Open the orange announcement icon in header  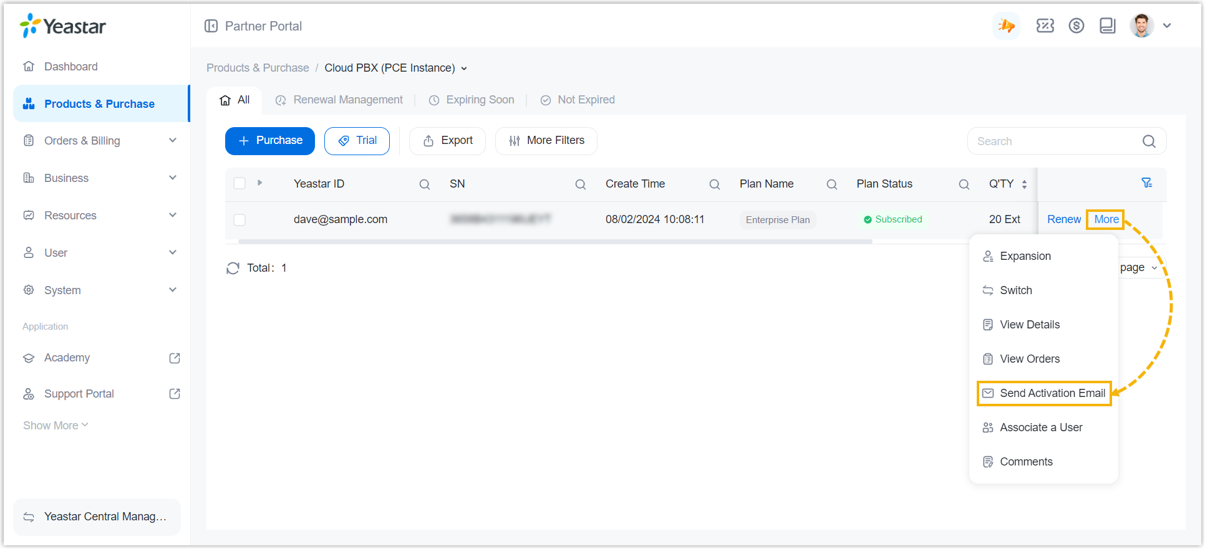point(1006,26)
